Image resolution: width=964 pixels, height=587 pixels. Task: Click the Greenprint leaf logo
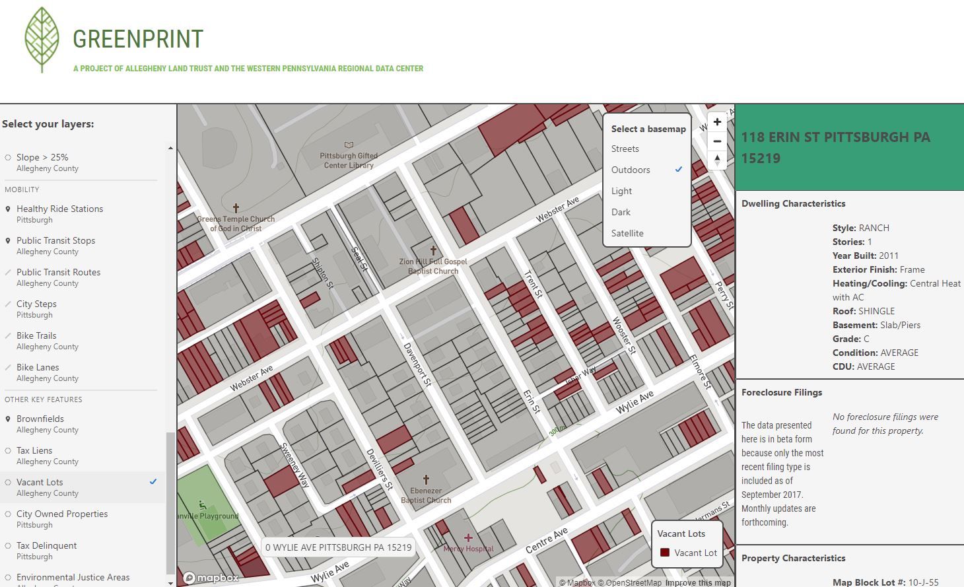[x=42, y=40]
